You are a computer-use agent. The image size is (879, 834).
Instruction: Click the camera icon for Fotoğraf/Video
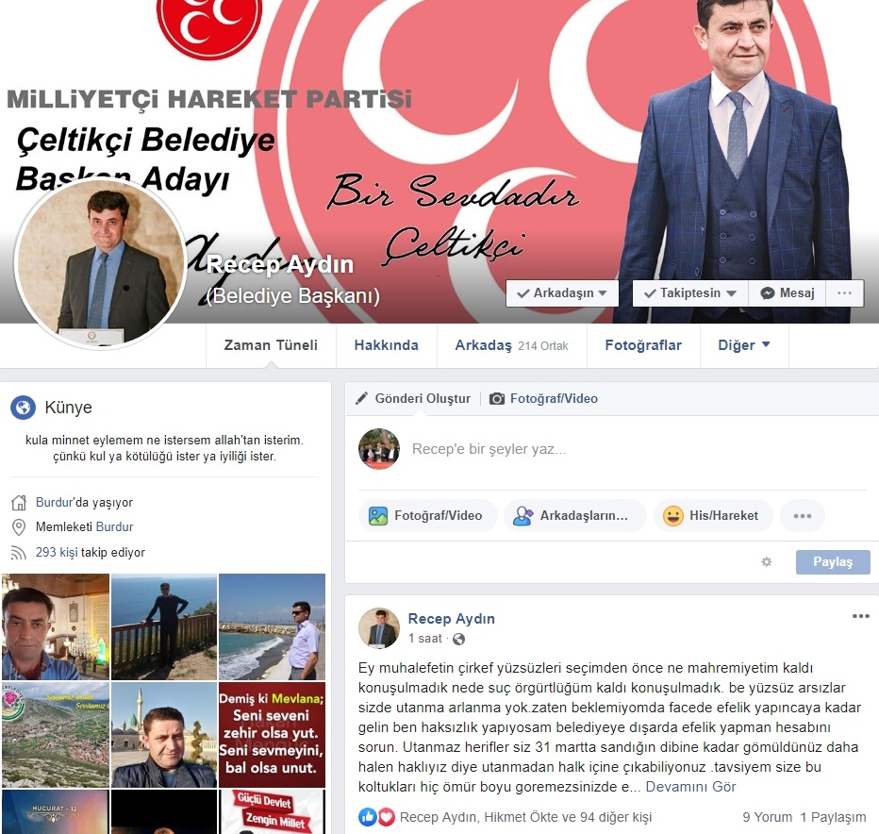(x=497, y=399)
